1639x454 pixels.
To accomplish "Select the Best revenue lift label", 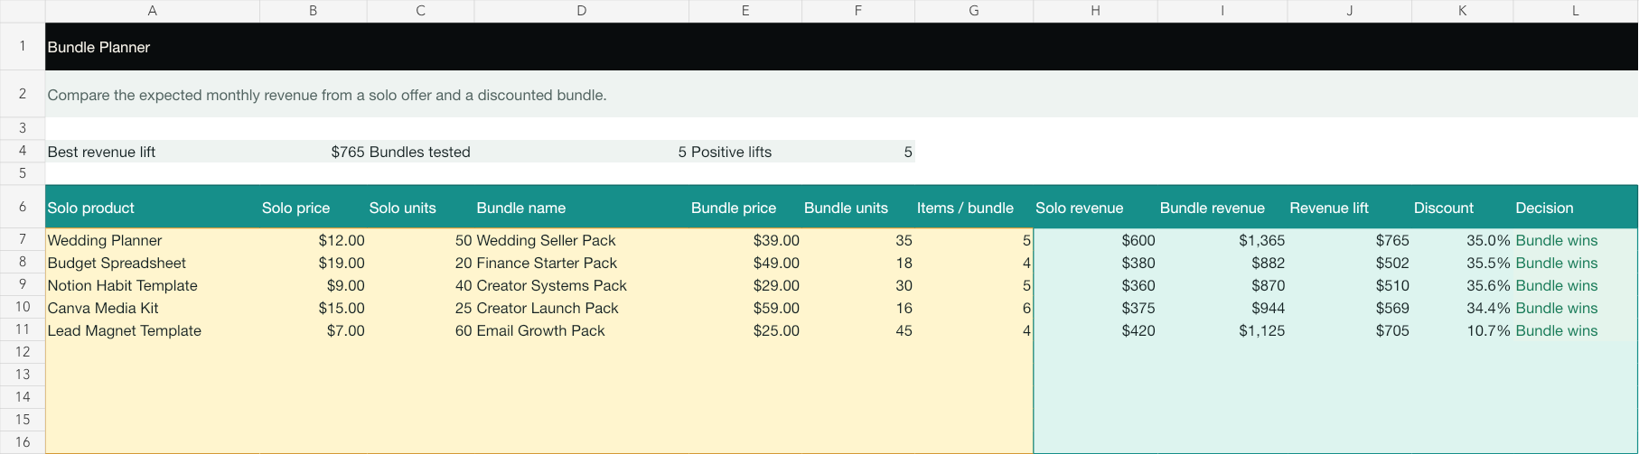I will [x=153, y=152].
